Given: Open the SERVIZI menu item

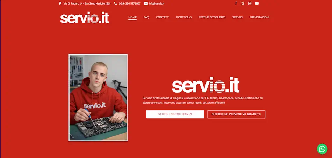Looking at the screenshot, I should (237, 17).
